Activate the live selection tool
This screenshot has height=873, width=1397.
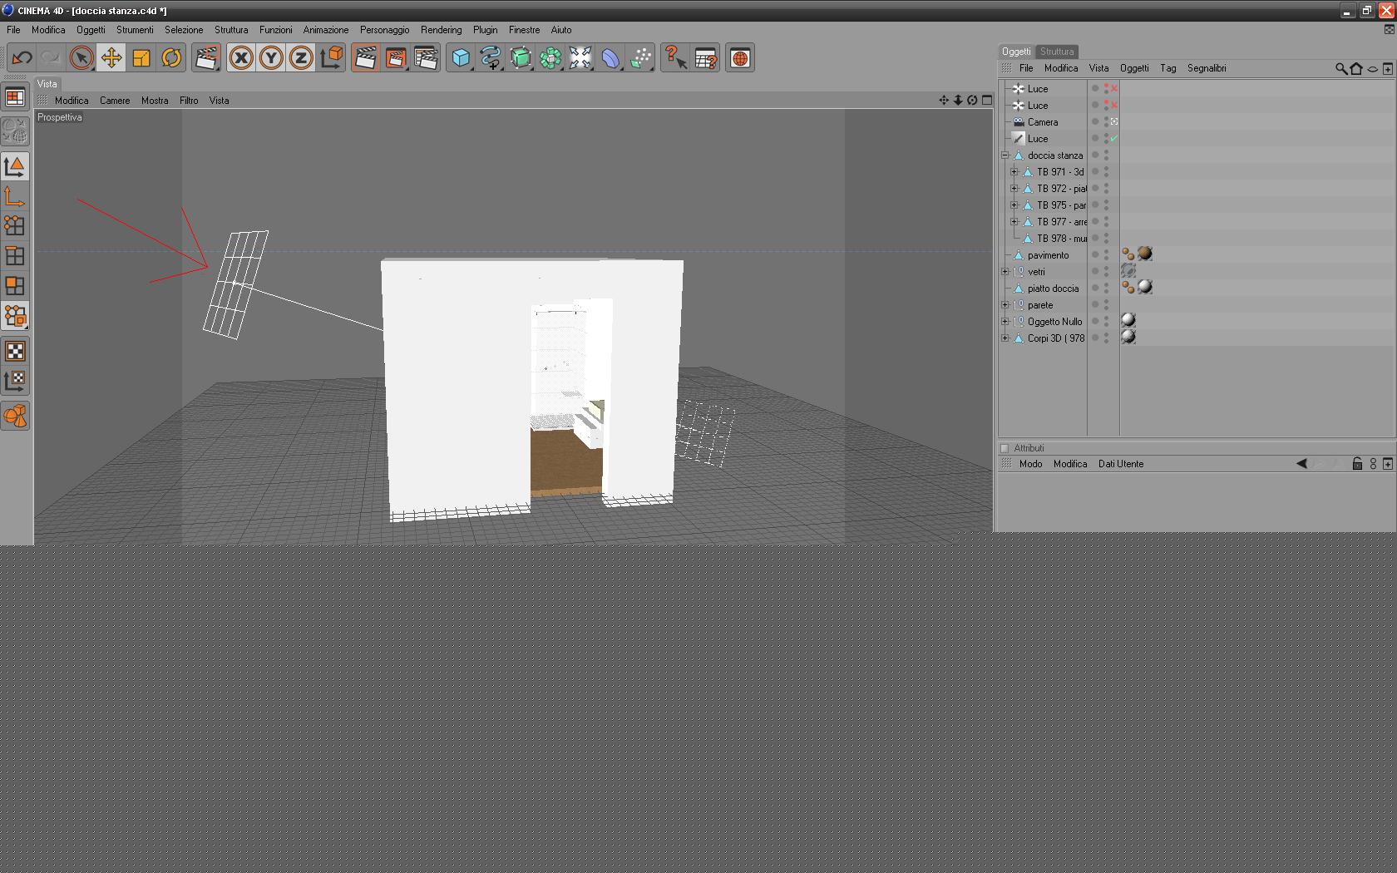81,58
